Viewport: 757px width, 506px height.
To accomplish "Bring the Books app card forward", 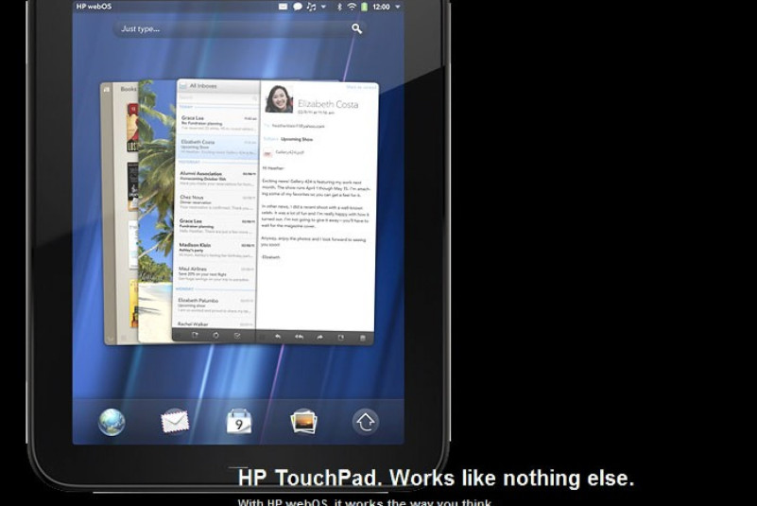I will click(x=119, y=213).
